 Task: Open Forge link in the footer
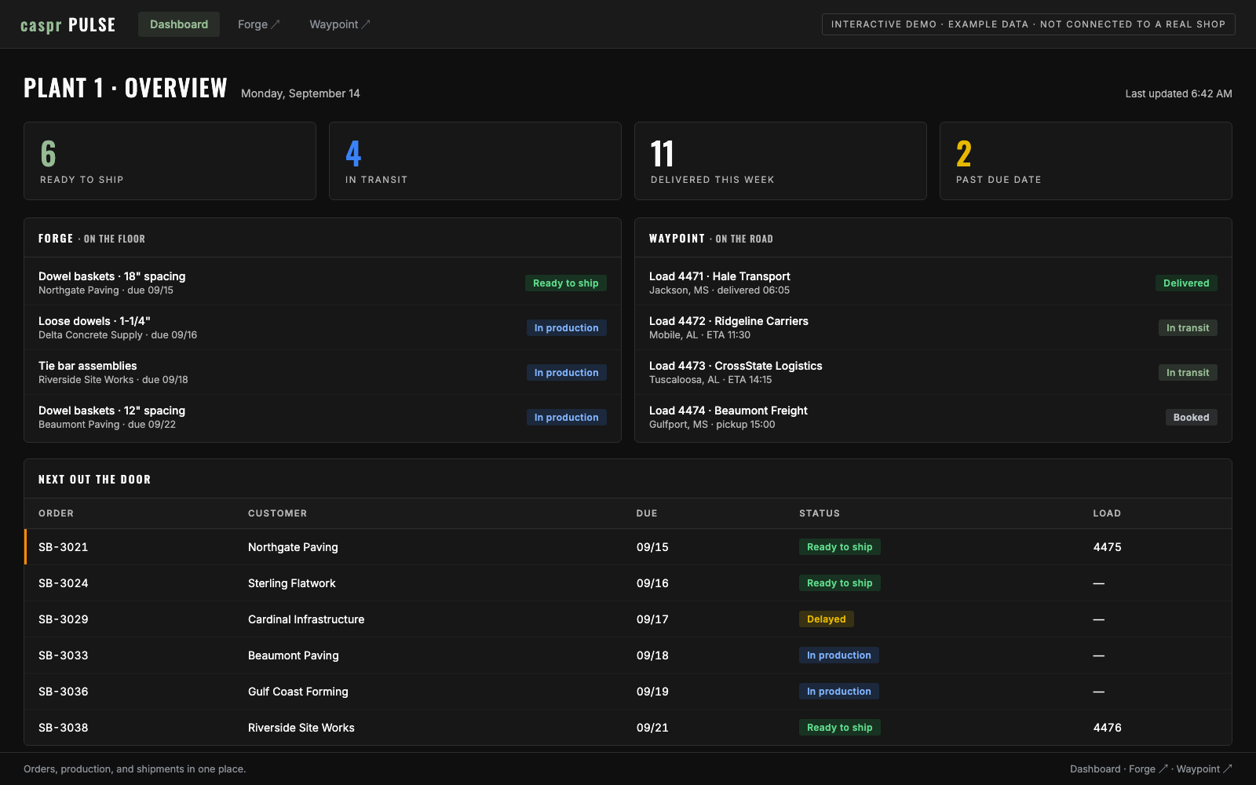click(1148, 769)
